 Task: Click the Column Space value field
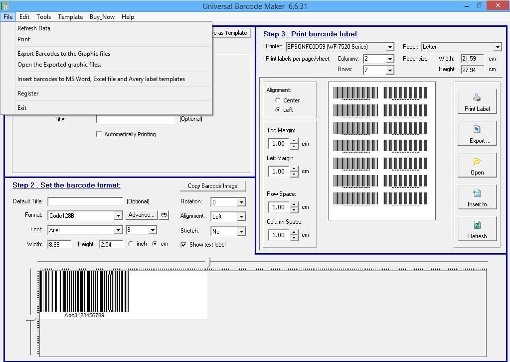tap(279, 235)
